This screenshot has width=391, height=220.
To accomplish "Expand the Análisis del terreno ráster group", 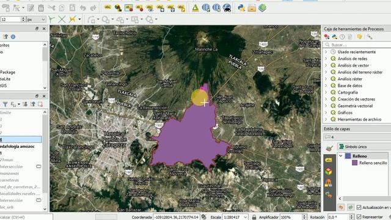I will (326, 72).
